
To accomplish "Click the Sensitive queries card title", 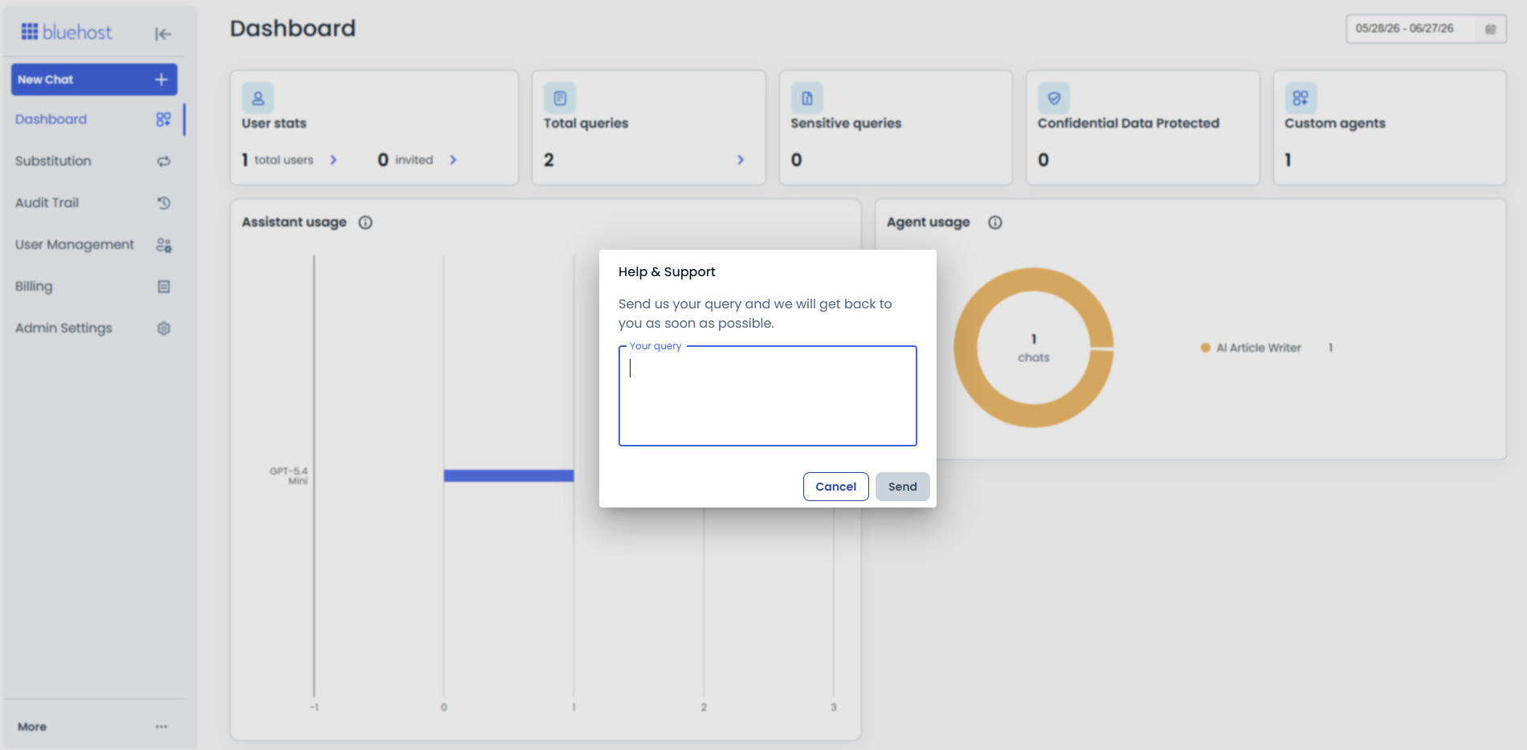I will click(846, 124).
